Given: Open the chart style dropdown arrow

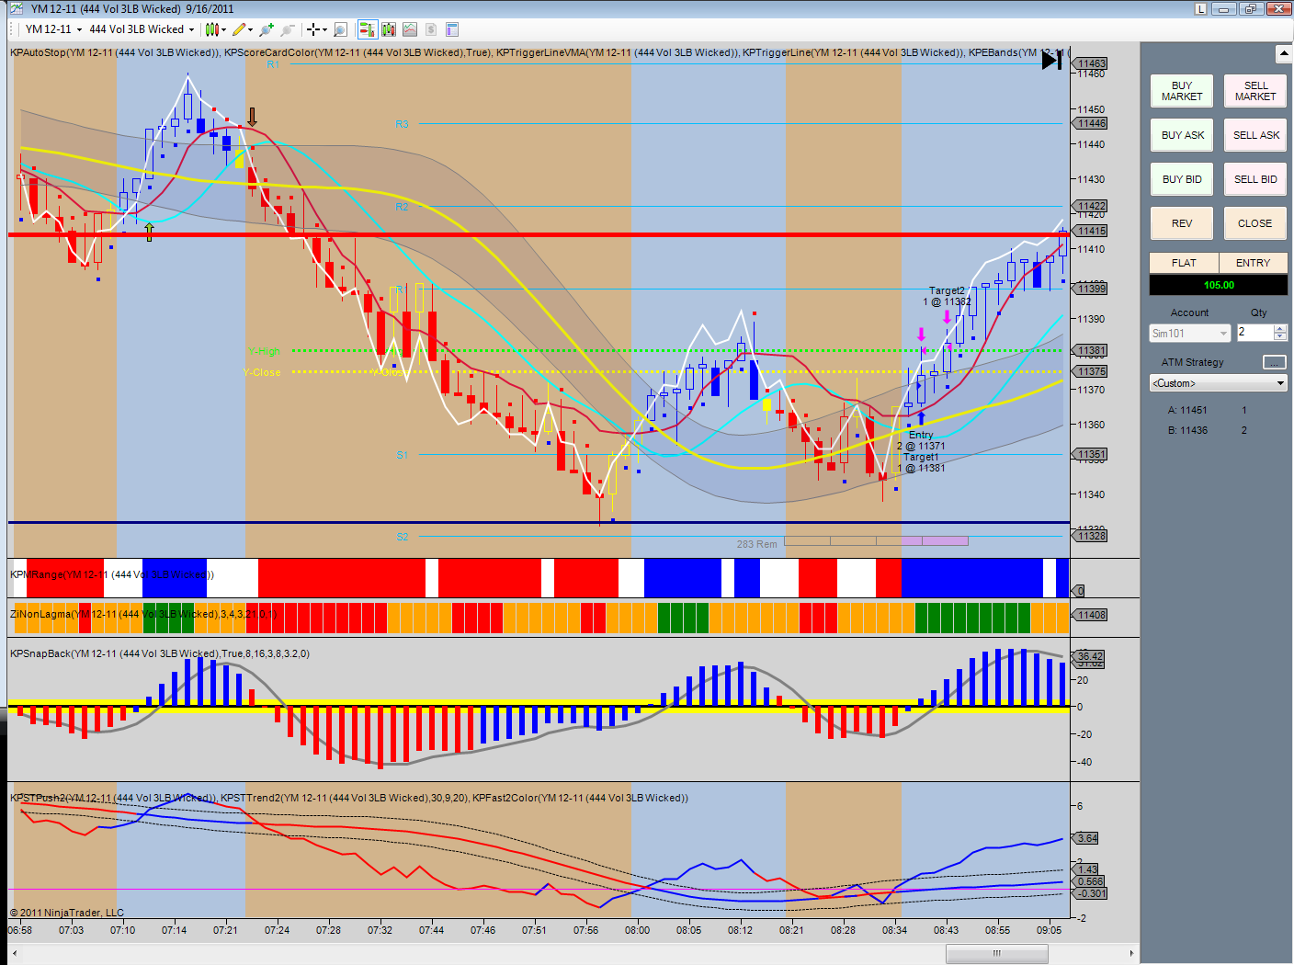Looking at the screenshot, I should 223,29.
